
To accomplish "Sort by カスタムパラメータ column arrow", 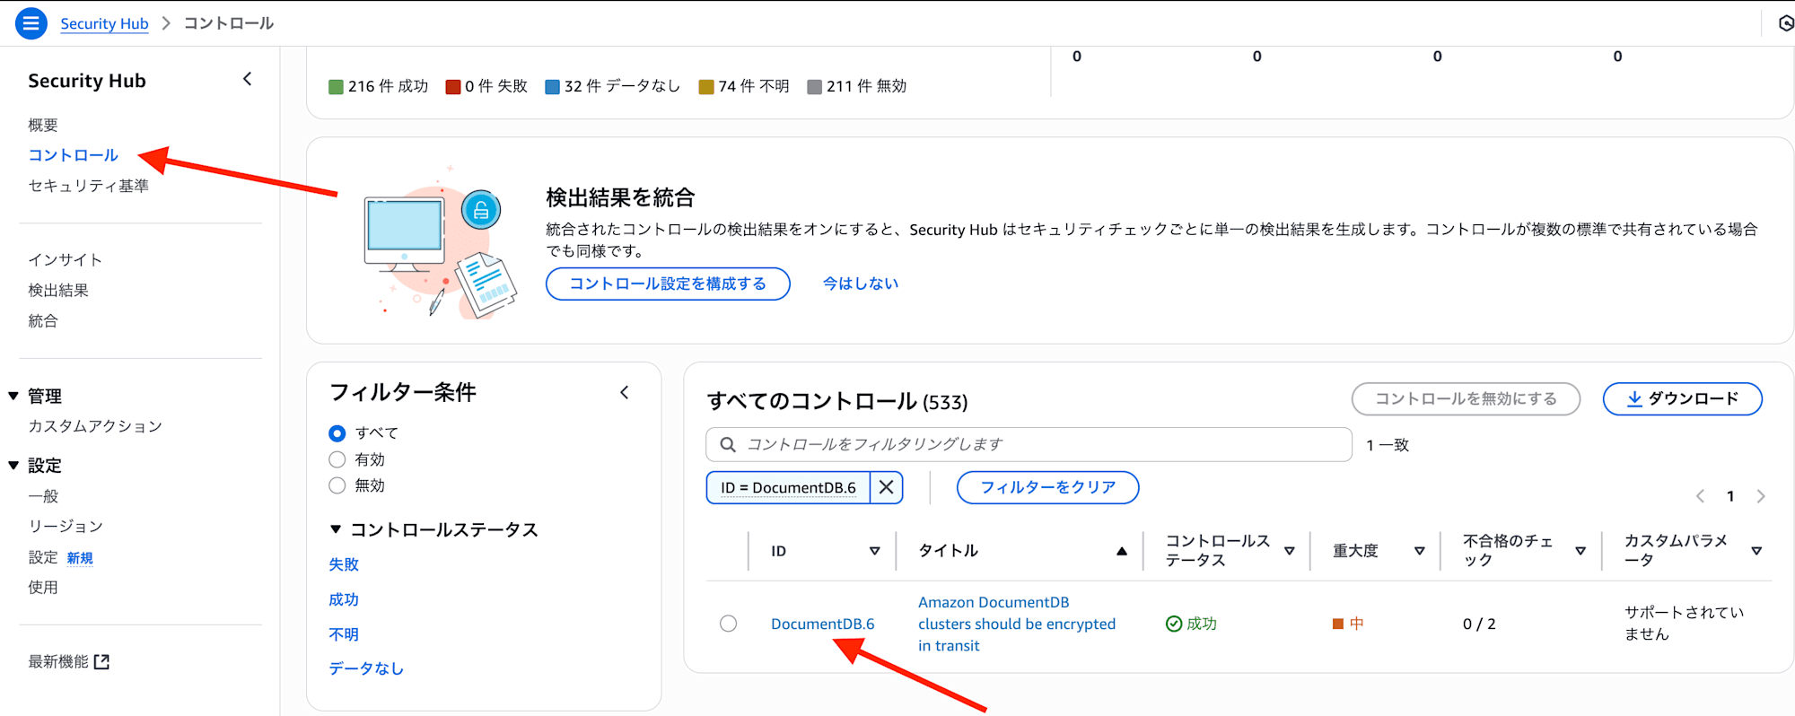I will tap(1756, 551).
